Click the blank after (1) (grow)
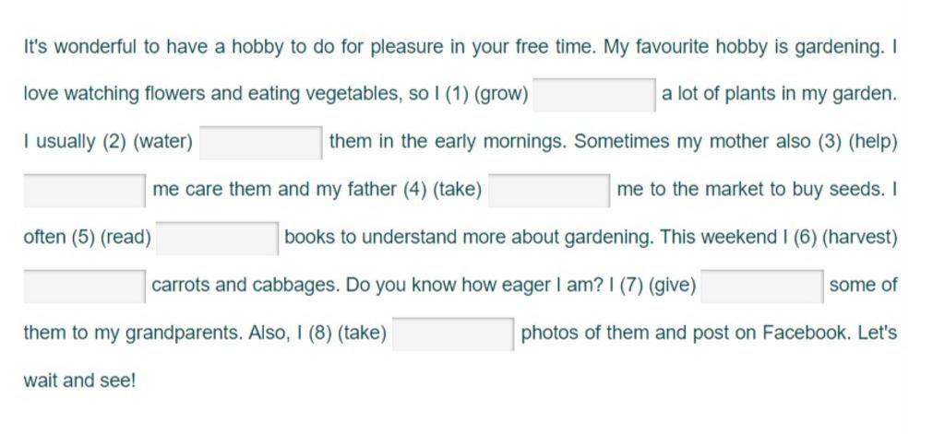This screenshot has width=945, height=434. (x=594, y=95)
